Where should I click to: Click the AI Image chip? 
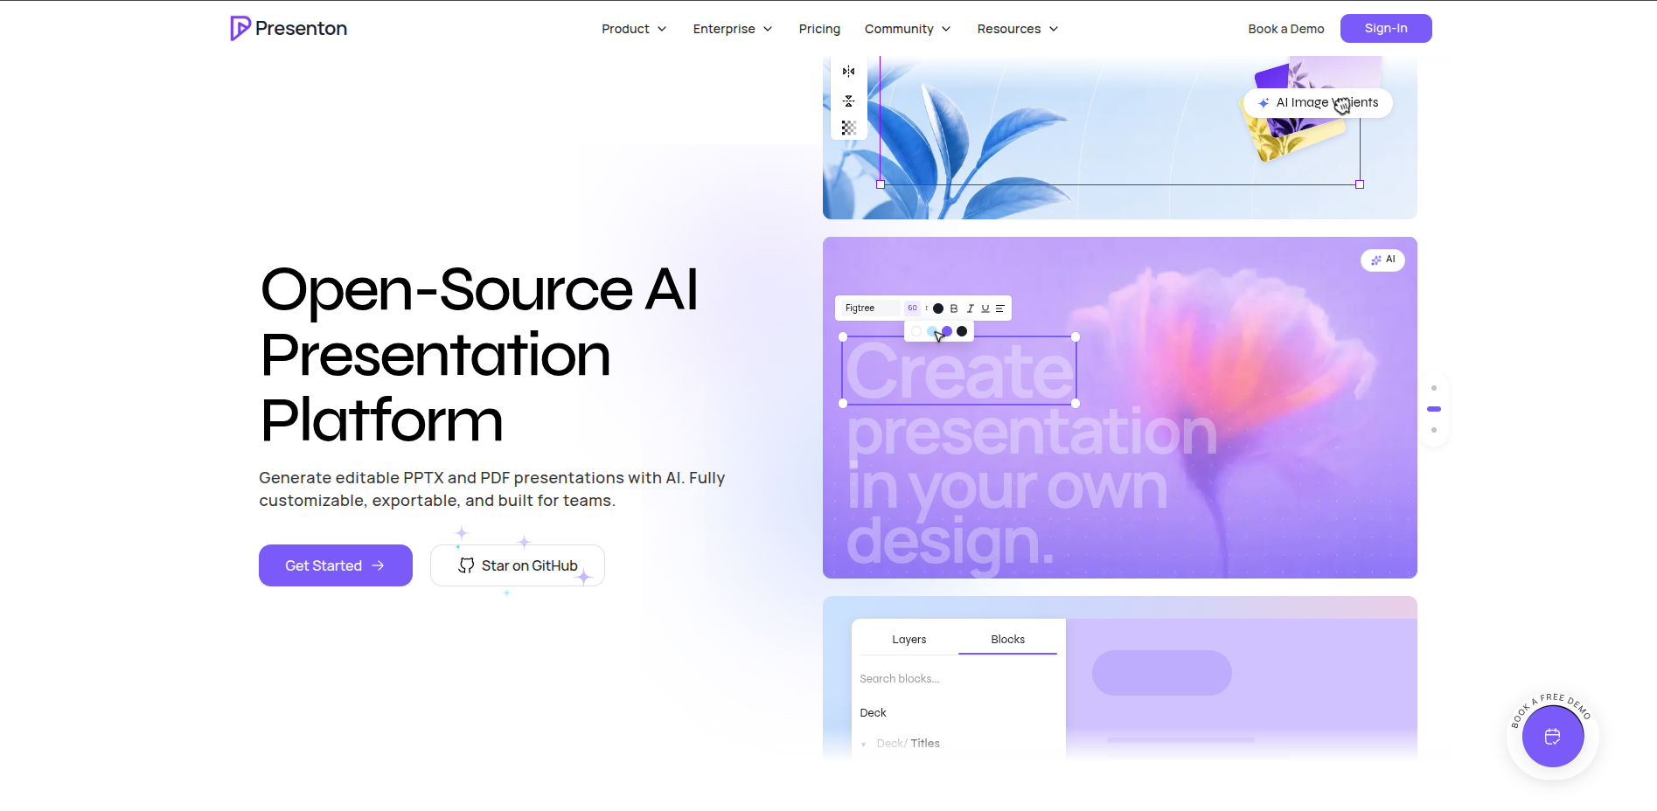(1318, 102)
